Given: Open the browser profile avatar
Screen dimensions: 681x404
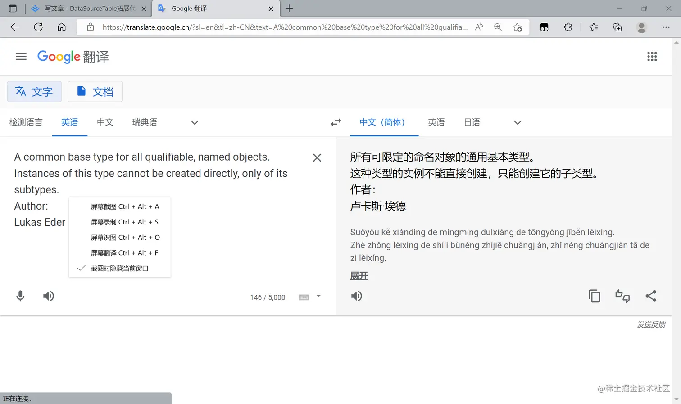Looking at the screenshot, I should point(641,27).
